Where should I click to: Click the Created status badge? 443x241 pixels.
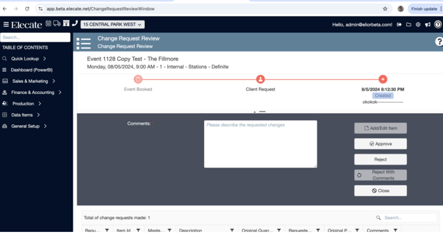click(x=383, y=96)
